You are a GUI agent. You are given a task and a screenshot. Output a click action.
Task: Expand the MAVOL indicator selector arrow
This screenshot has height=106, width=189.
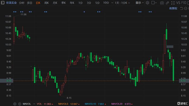pos(34,104)
